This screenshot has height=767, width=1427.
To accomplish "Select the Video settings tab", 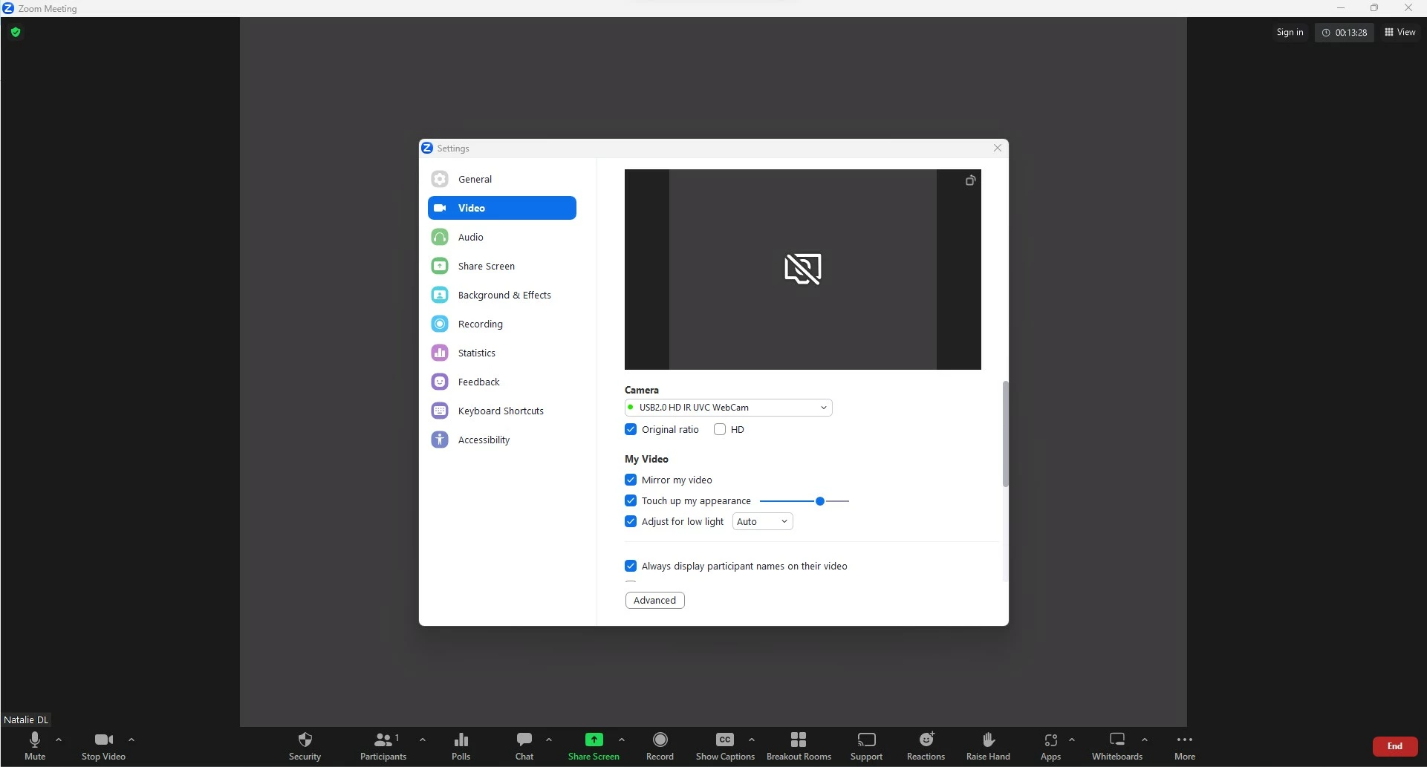I will coord(502,208).
